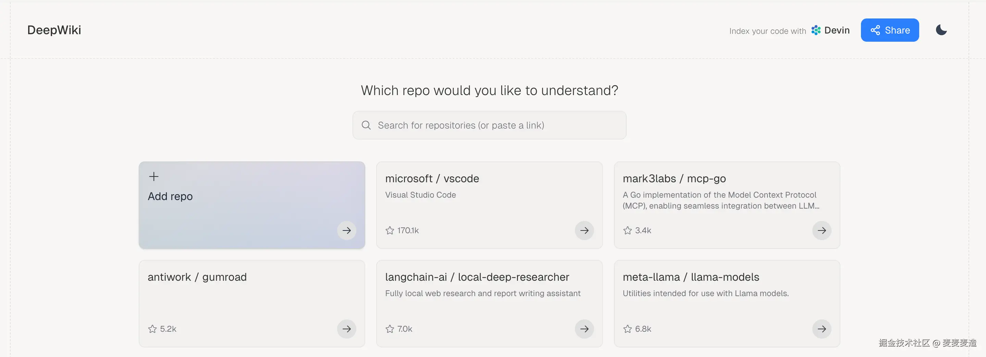Open langchain-ai / local-deep-researcher arrow button
Viewport: 986px width, 357px height.
coord(584,329)
